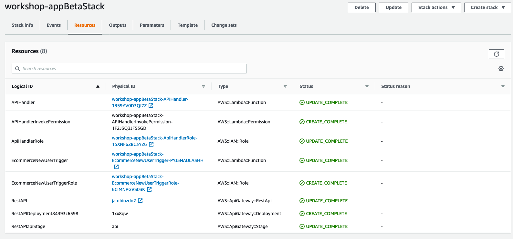The height and width of the screenshot is (239, 513).
Task: Click UPDATE_COMPLETE status for RestAPI row
Action: tap(327, 201)
